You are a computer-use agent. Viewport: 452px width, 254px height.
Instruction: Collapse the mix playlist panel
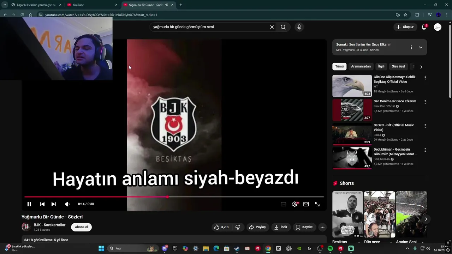coord(421,47)
